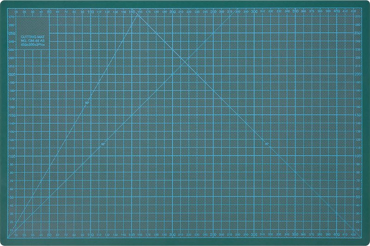Image resolution: width=370 pixels, height=246 pixels.
Task: Click the "400" mark on the top ruler
Action: tap(337, 11)
